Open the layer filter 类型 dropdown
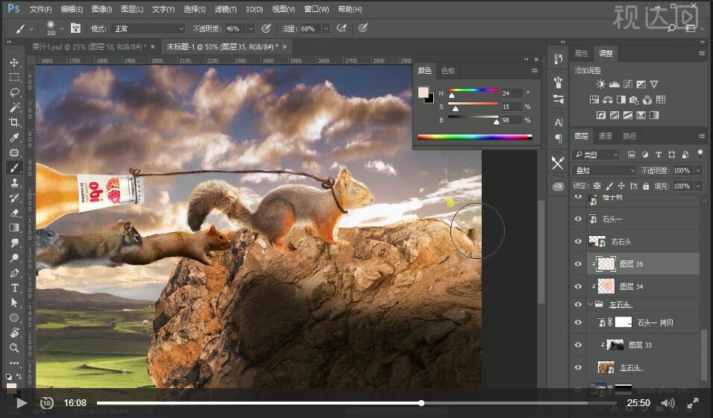The image size is (713, 418). pos(596,155)
